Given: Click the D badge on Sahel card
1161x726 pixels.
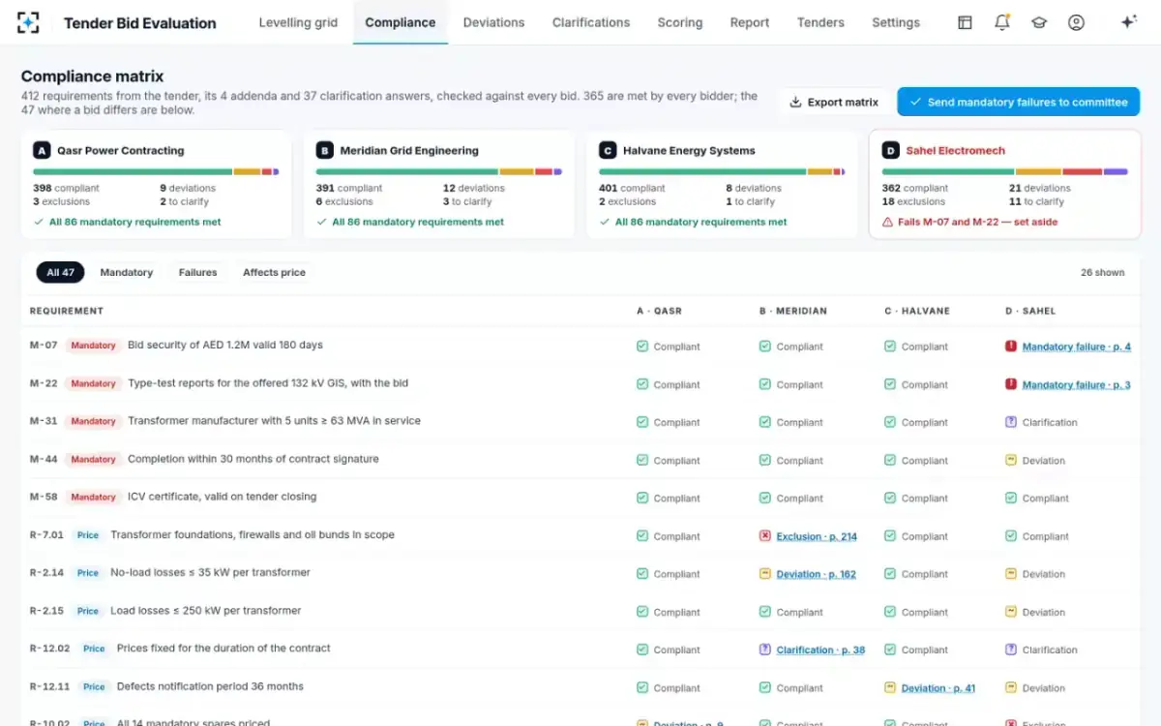Looking at the screenshot, I should 890,150.
